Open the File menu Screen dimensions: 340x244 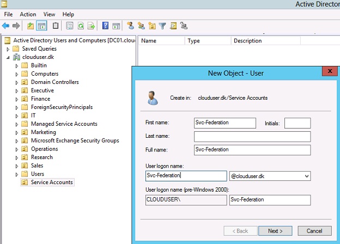pos(8,14)
